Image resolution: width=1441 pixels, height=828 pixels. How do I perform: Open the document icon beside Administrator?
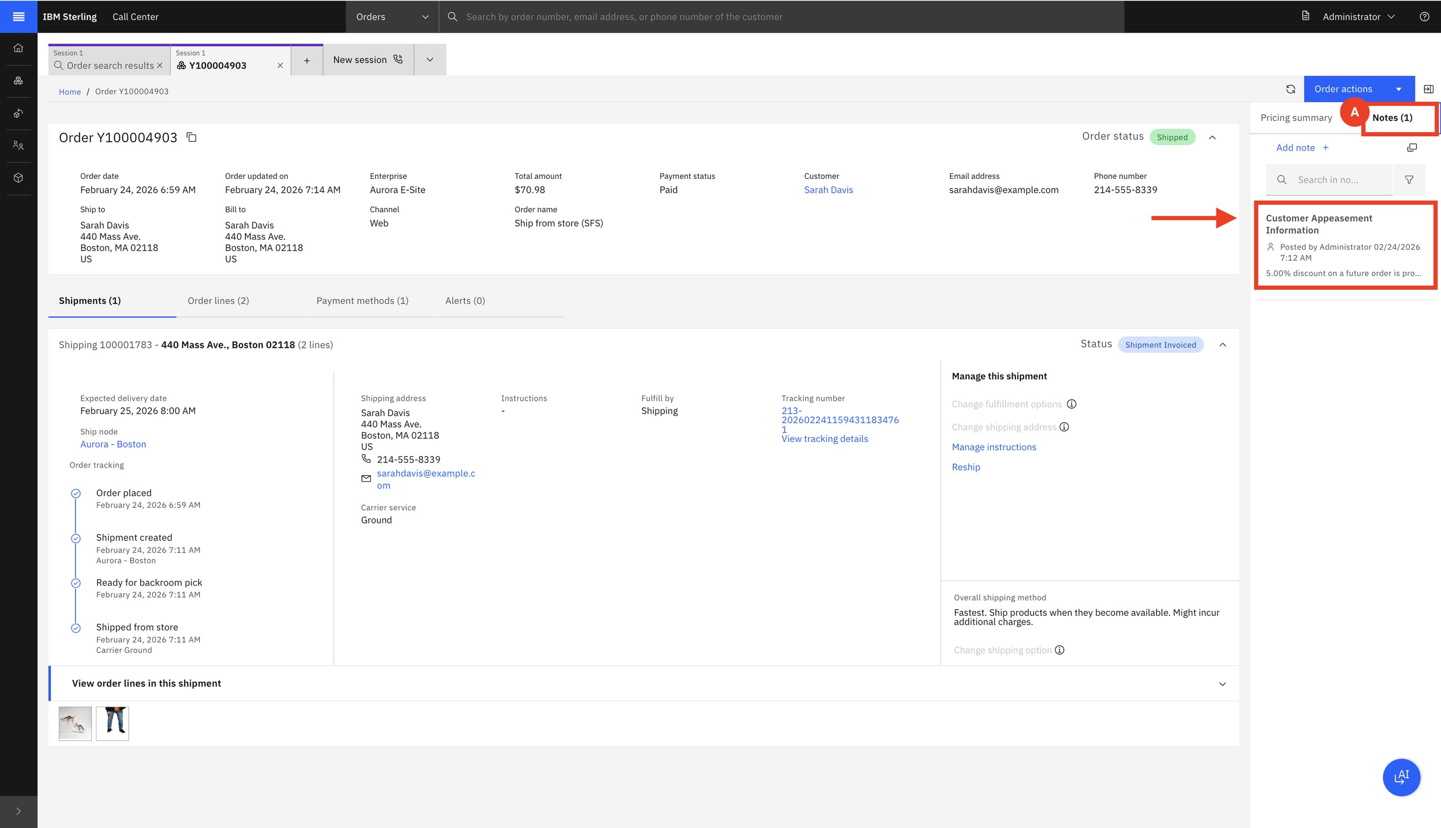click(1306, 16)
